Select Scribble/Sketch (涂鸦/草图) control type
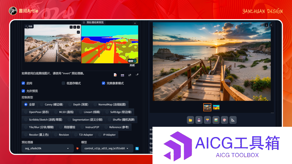 (43, 119)
